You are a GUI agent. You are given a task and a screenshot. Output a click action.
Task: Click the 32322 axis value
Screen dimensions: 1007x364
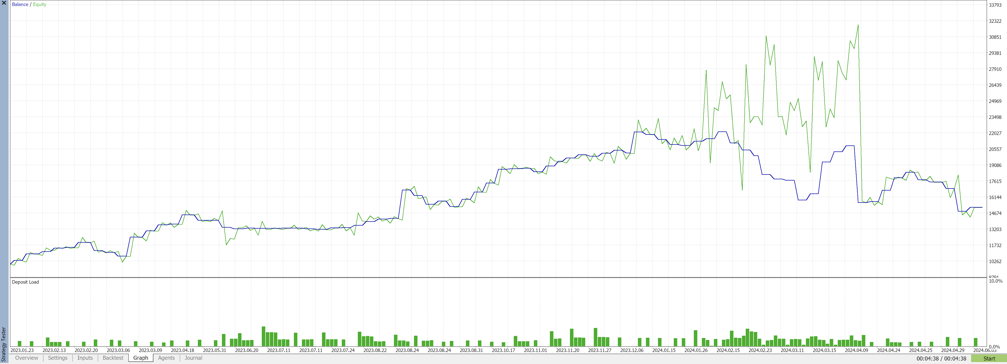[x=995, y=21]
